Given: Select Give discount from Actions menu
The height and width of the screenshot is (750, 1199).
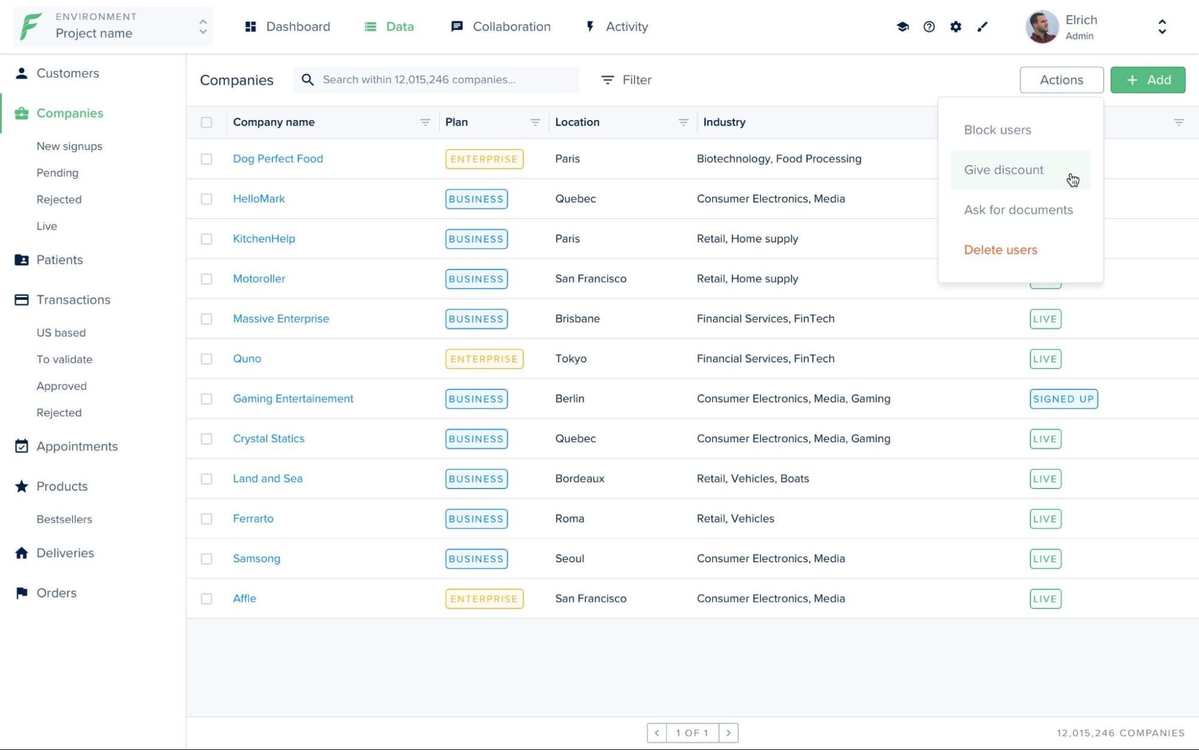Looking at the screenshot, I should tap(1005, 169).
